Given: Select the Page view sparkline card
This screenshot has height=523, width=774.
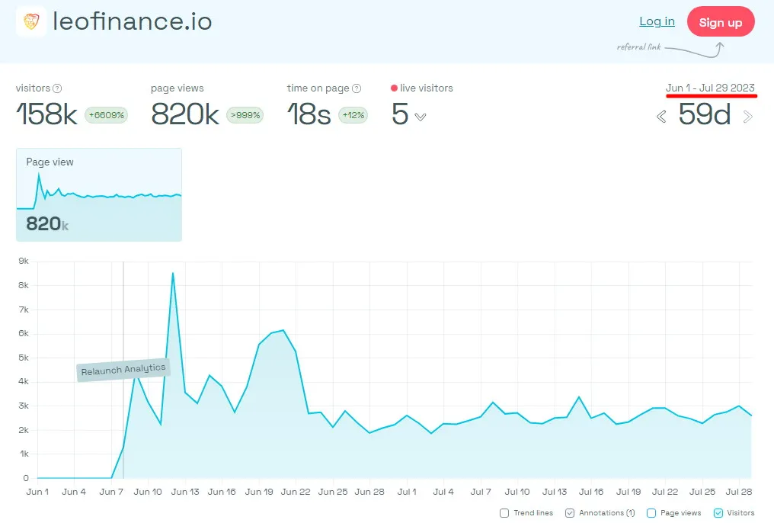Looking at the screenshot, I should (99, 194).
